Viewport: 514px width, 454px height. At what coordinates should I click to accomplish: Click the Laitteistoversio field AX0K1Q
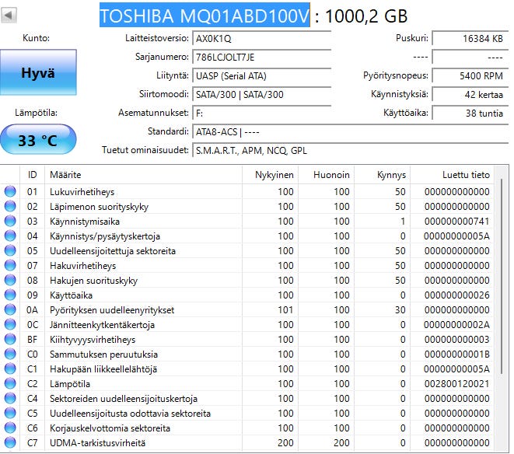click(x=261, y=39)
